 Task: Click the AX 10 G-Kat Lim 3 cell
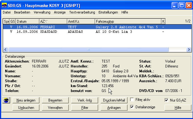click(x=114, y=32)
